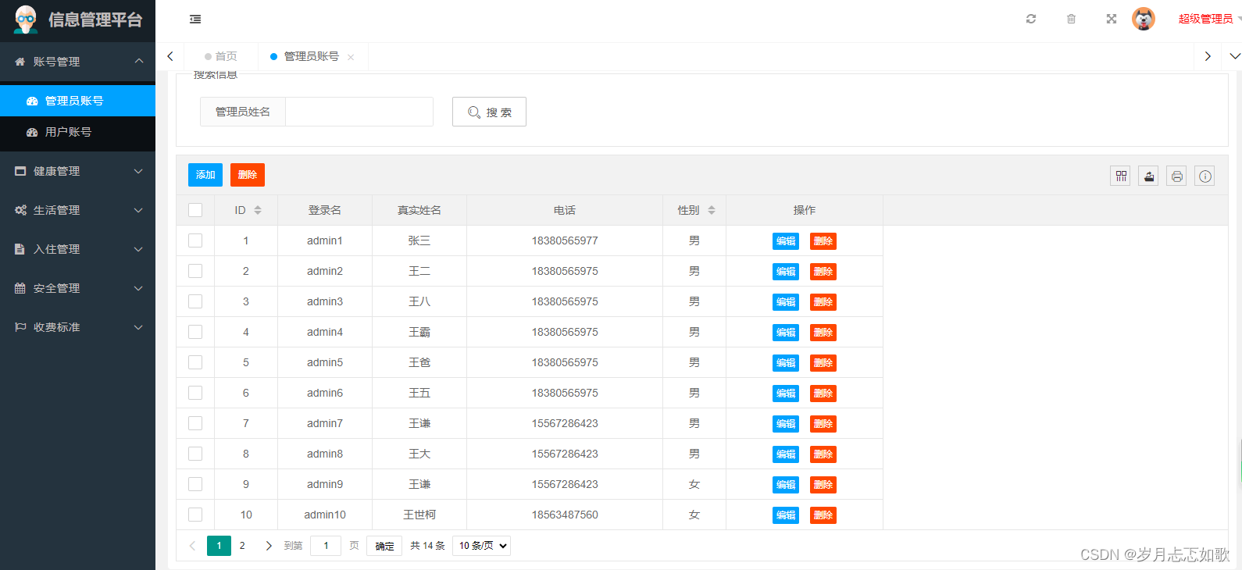Viewport: 1242px width, 570px height.
Task: Click the name cell 王世柯
Action: click(x=419, y=515)
